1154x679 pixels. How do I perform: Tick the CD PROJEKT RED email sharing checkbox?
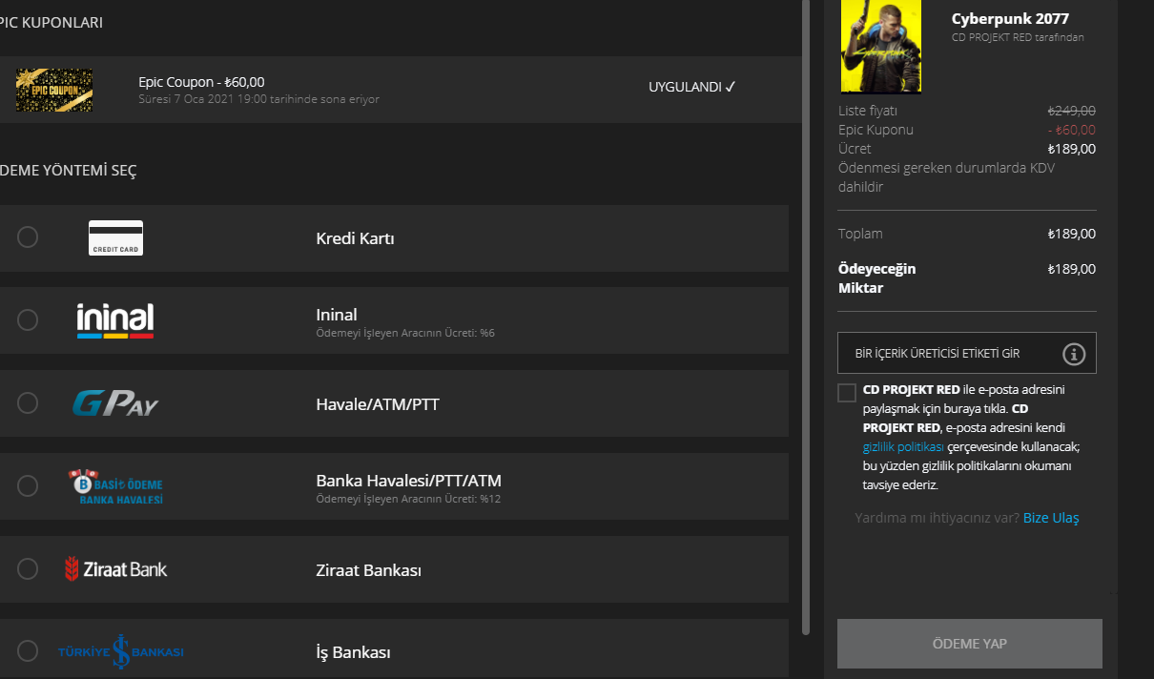pos(847,393)
